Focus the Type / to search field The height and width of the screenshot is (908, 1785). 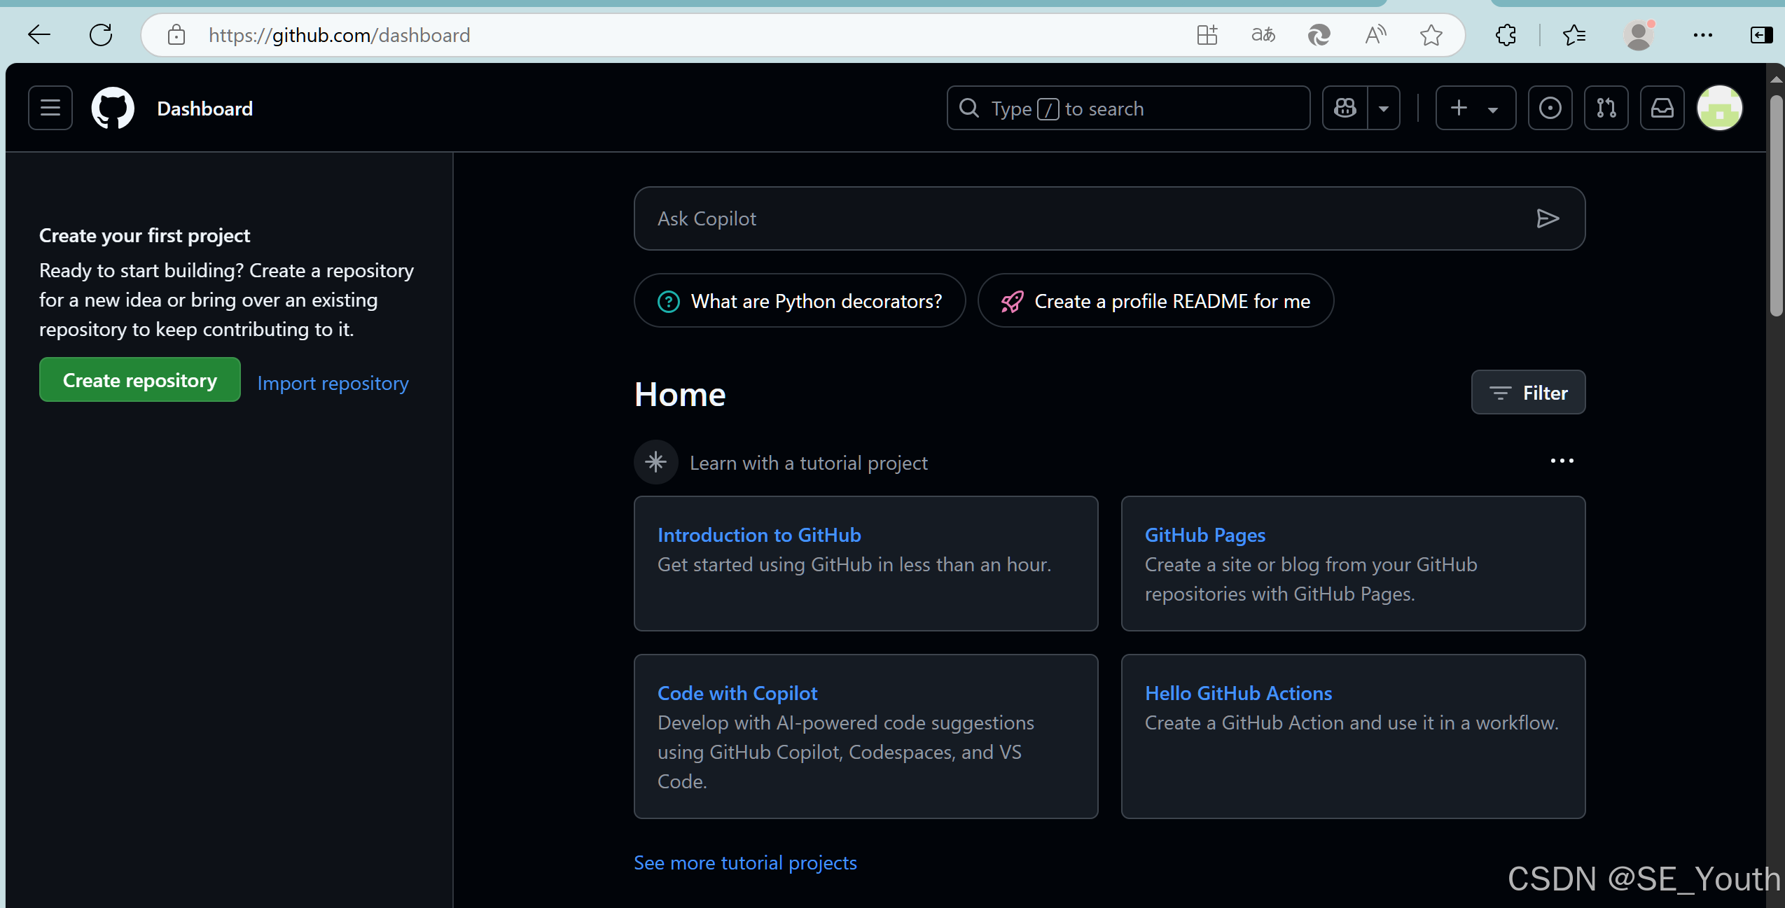[x=1127, y=109]
